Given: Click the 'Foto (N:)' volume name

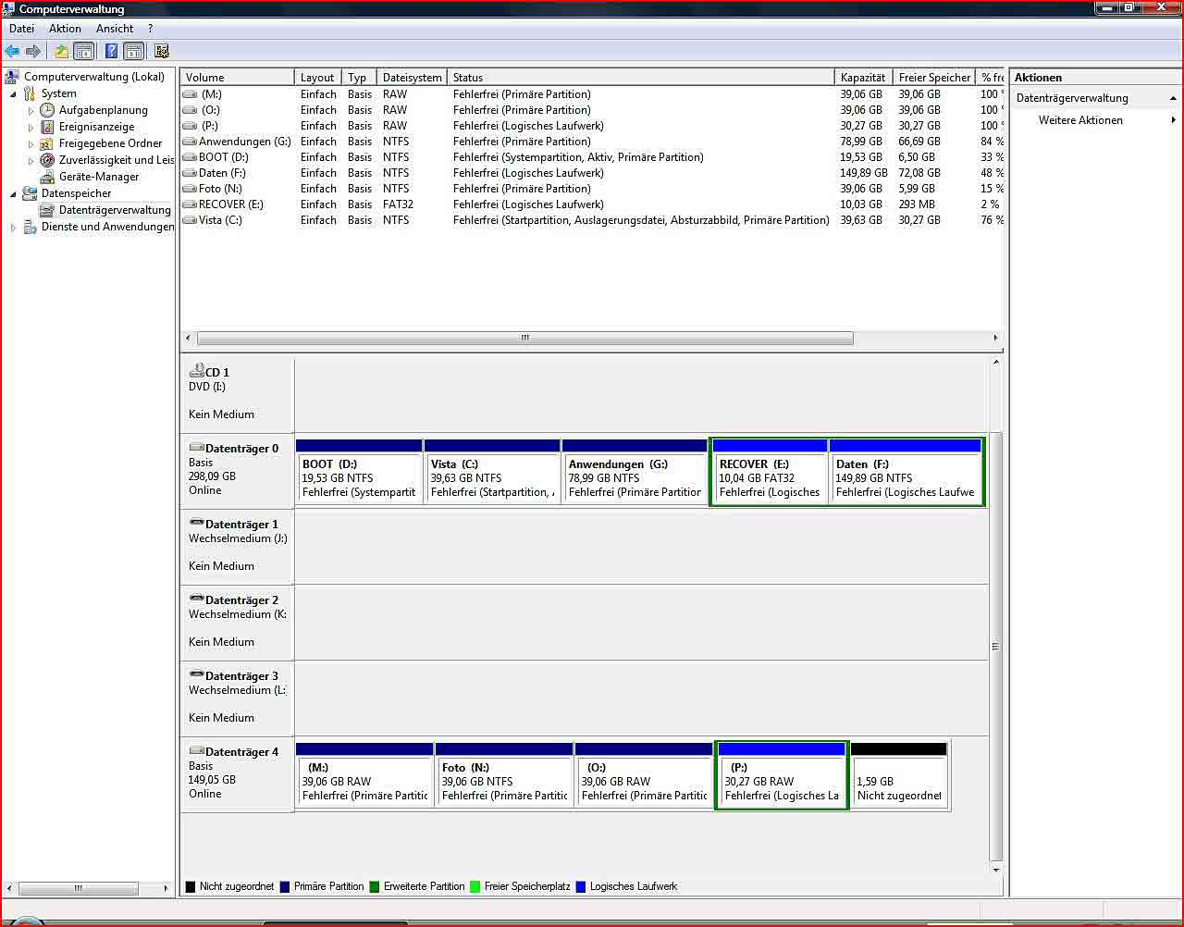Looking at the screenshot, I should pyautogui.click(x=220, y=189).
